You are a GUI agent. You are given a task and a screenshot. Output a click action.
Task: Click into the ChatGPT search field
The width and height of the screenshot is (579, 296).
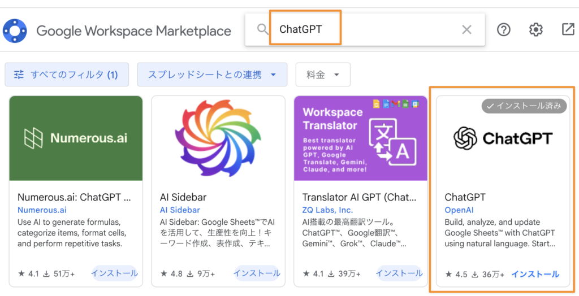point(364,29)
